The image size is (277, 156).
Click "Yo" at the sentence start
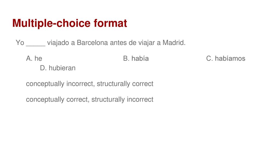pos(20,43)
